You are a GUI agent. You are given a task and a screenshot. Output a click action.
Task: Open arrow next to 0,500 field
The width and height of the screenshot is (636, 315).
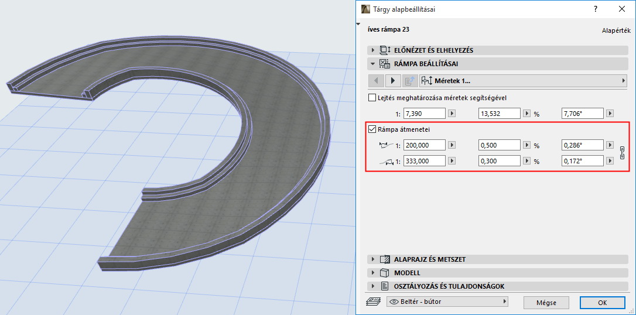527,145
